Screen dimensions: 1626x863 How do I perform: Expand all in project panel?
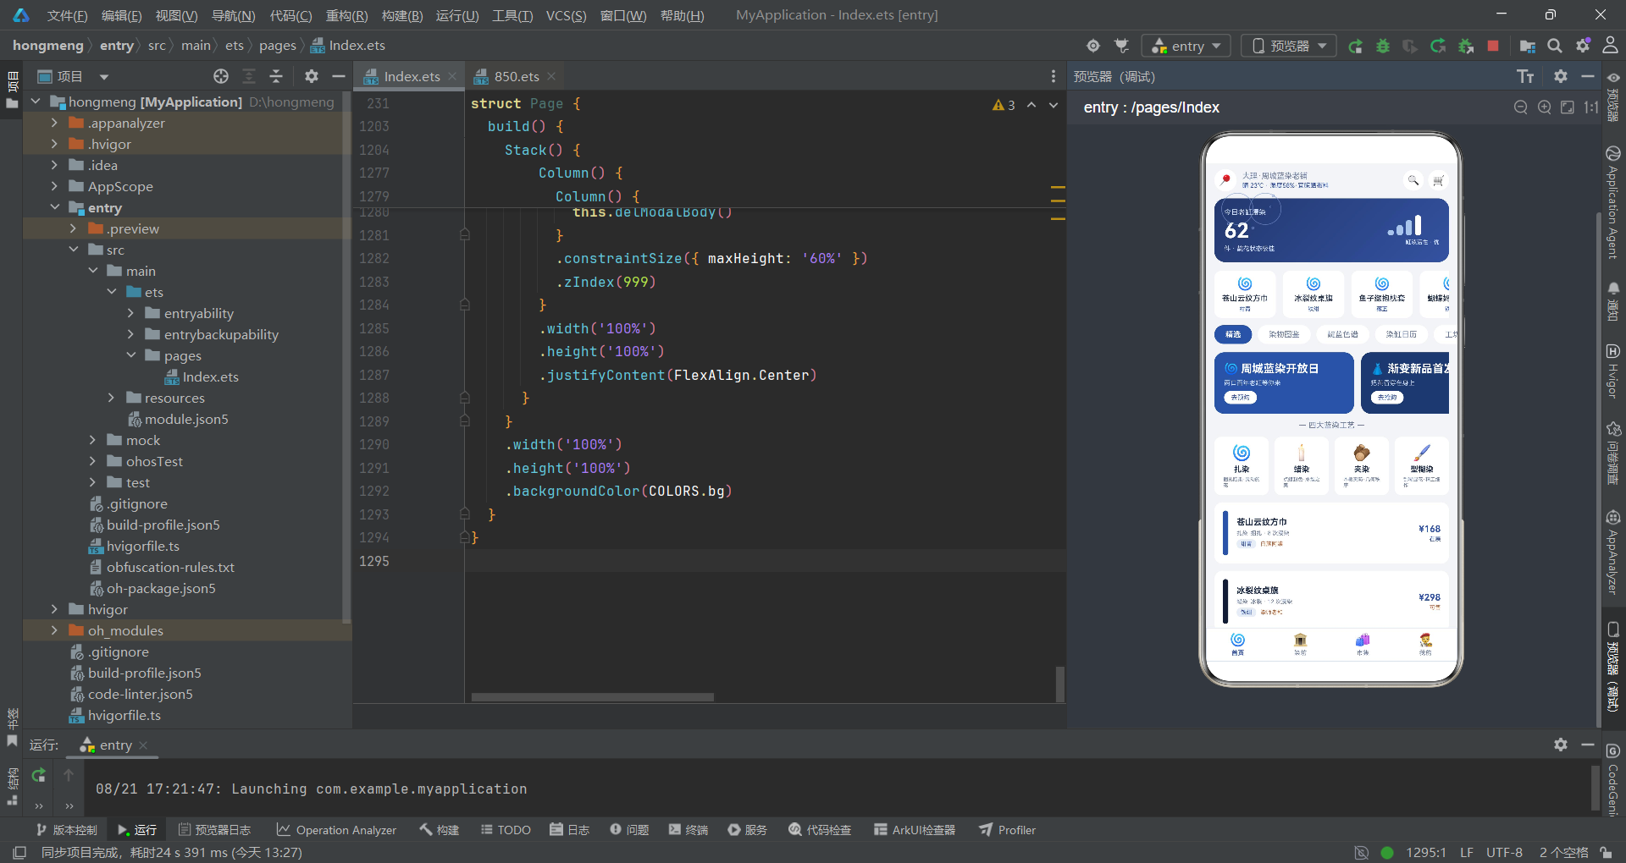click(249, 77)
